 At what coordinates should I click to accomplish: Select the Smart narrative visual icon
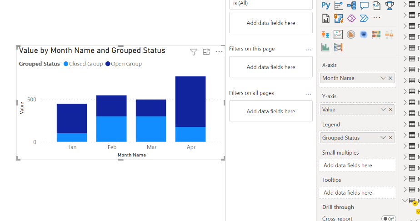point(377,5)
